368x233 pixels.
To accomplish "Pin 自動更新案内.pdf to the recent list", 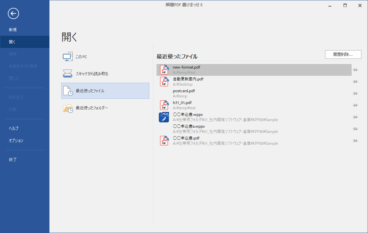I will point(355,81).
